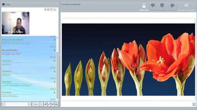Screen dimensions: 197x110
Task: Click the shared flower image
Action: pyautogui.click(x=128, y=60)
